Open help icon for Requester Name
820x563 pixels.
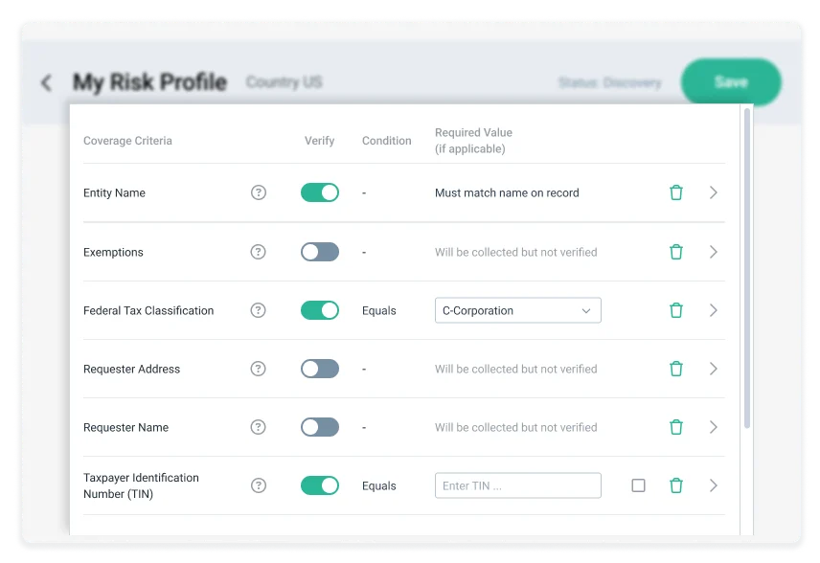tap(259, 428)
